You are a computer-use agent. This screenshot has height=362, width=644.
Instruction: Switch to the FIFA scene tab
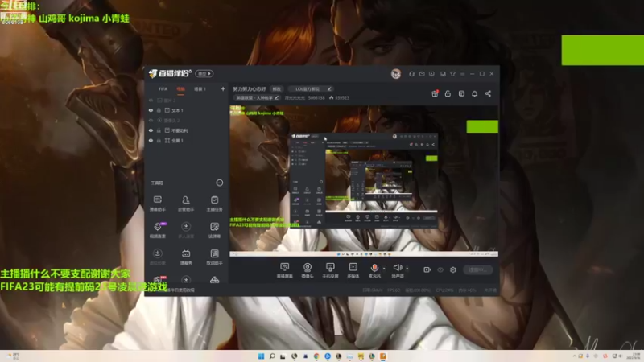[163, 89]
